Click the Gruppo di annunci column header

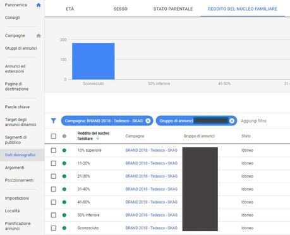[199, 136]
